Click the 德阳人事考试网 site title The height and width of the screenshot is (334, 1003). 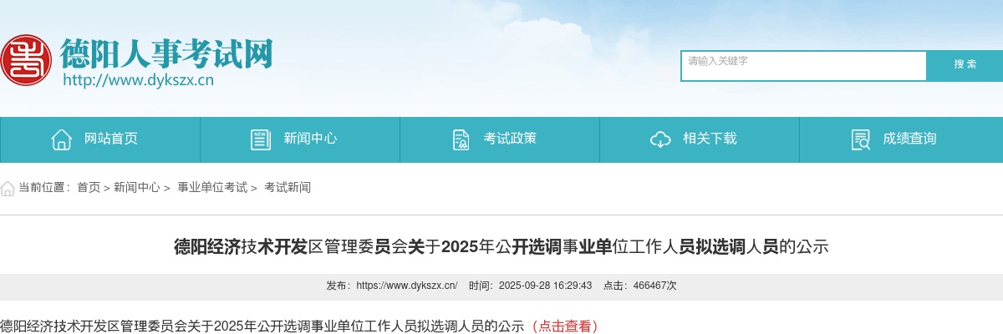coord(166,53)
